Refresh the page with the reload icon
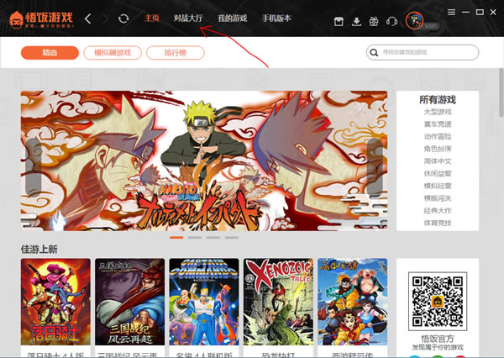 123,18
